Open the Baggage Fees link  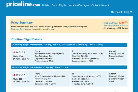(x=18, y=29)
